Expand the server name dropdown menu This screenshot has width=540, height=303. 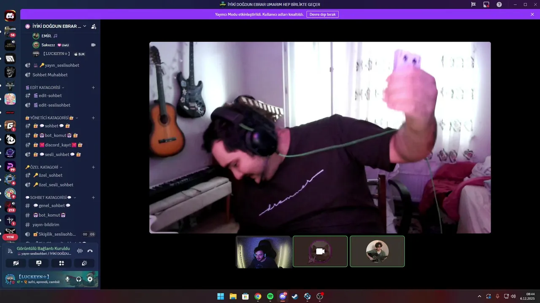[x=84, y=26]
